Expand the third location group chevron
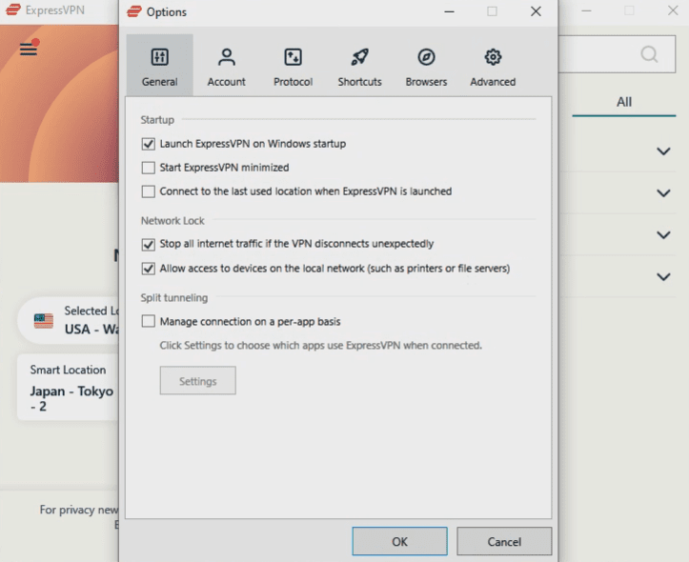This screenshot has height=562, width=689. (663, 235)
